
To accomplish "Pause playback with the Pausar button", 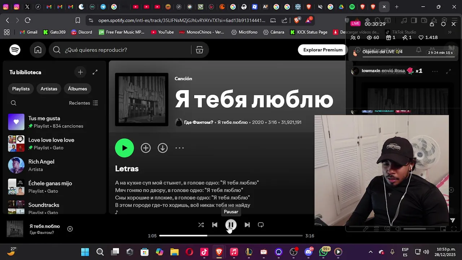I will pyautogui.click(x=231, y=225).
